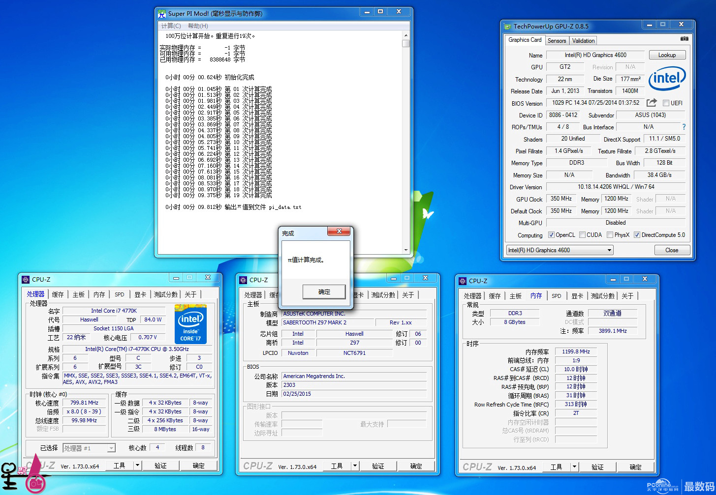Open SPD tab in CPU-Z memory window
Viewport: 716px width, 495px height.
pyautogui.click(x=557, y=296)
